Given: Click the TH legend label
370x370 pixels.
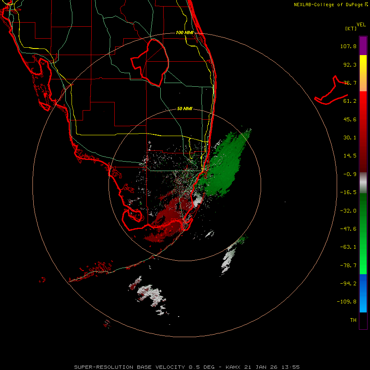Looking at the screenshot, I should point(353,320).
